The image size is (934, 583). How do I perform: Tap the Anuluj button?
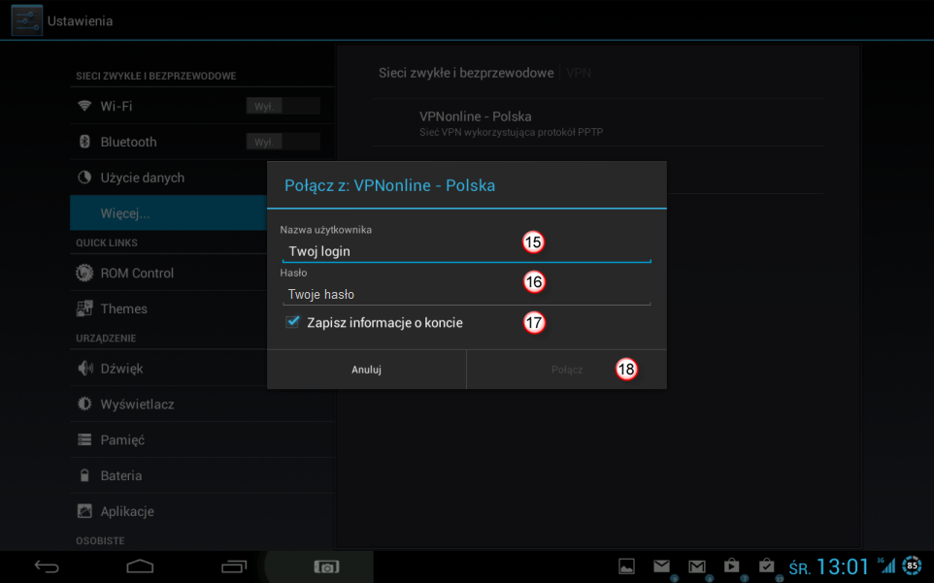pyautogui.click(x=366, y=370)
